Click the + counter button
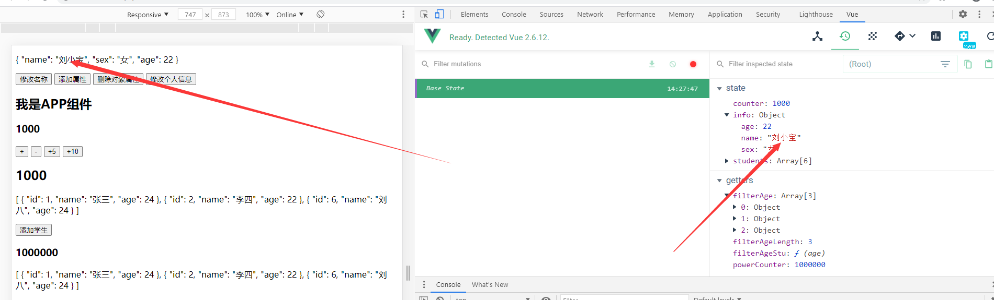 [21, 151]
